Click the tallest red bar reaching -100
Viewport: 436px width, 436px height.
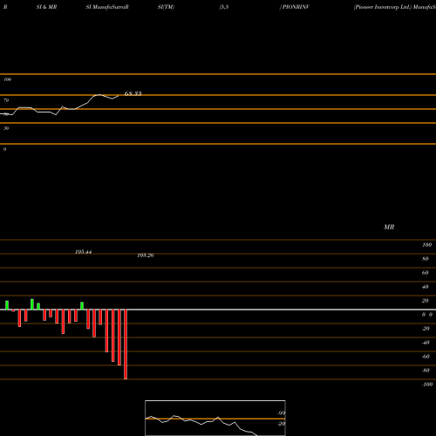pyautogui.click(x=126, y=344)
